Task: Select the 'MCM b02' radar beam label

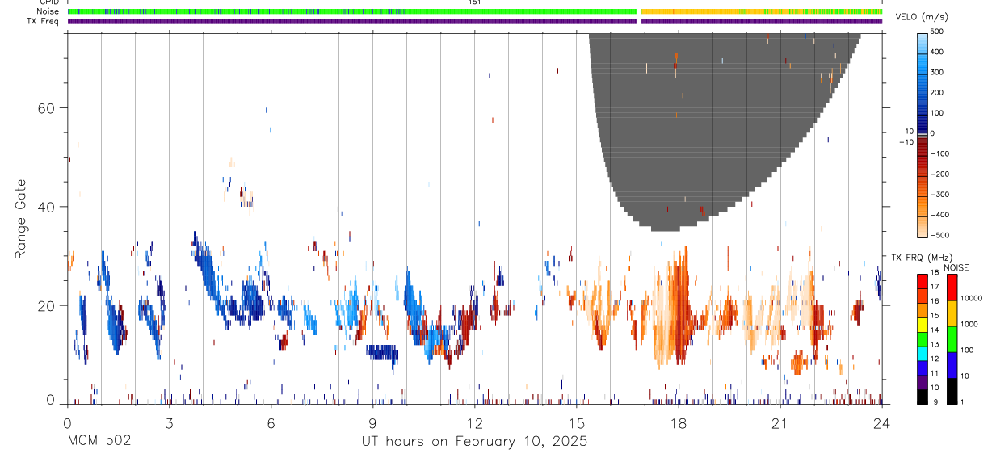Action: pos(99,442)
